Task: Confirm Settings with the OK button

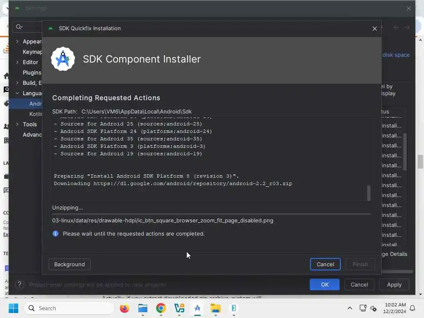Action: (x=325, y=284)
